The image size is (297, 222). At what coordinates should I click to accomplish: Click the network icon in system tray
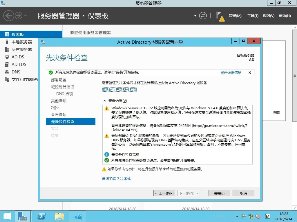point(251,216)
